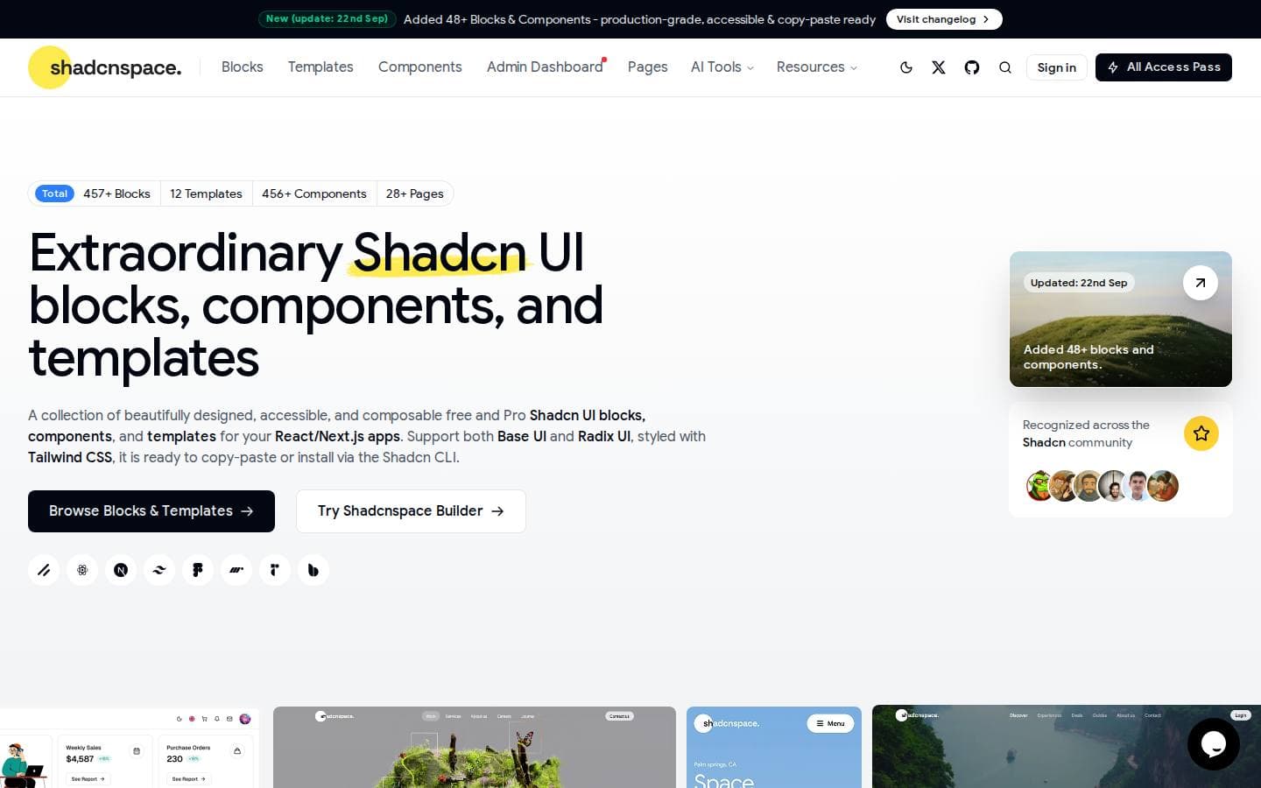Image resolution: width=1261 pixels, height=788 pixels.
Task: Click the MUI Base UI logo icon
Action: click(236, 570)
